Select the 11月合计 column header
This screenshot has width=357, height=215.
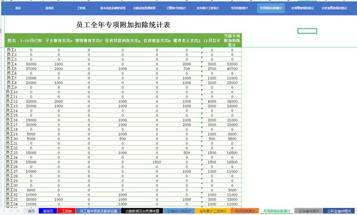(x=212, y=41)
